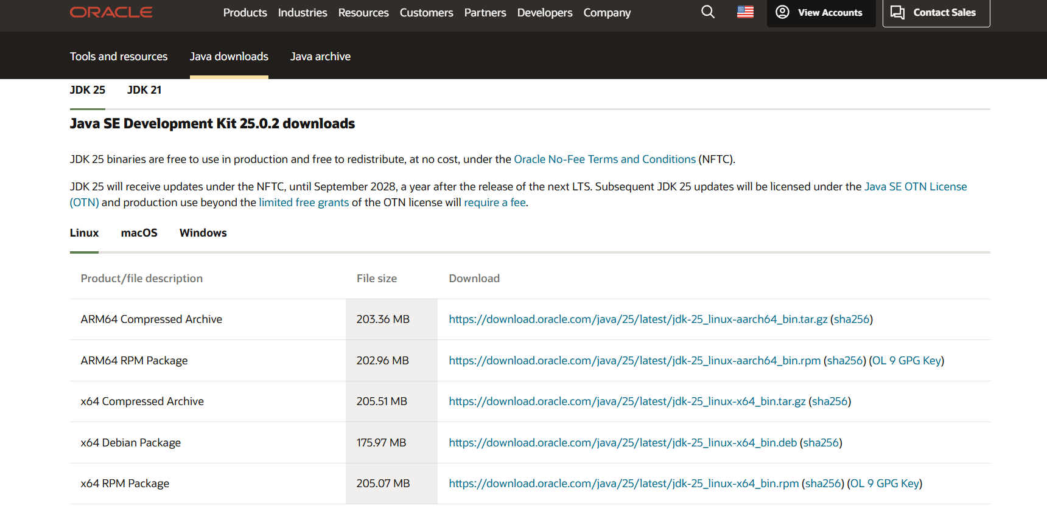Click ARM64 Compressed Archive description
Image resolution: width=1047 pixels, height=517 pixels.
point(152,319)
